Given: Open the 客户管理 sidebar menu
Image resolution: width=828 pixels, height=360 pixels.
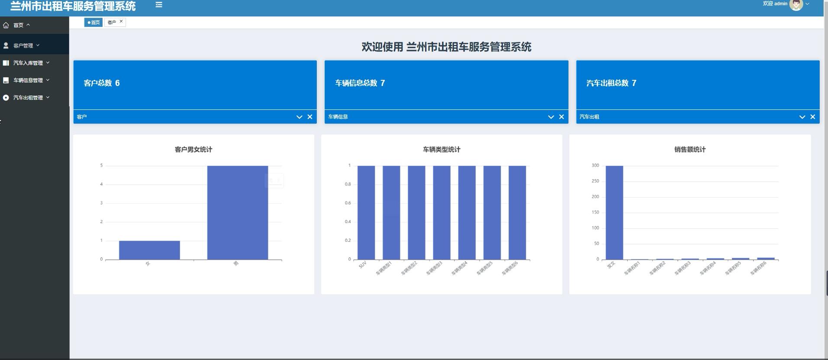Looking at the screenshot, I should [35, 45].
